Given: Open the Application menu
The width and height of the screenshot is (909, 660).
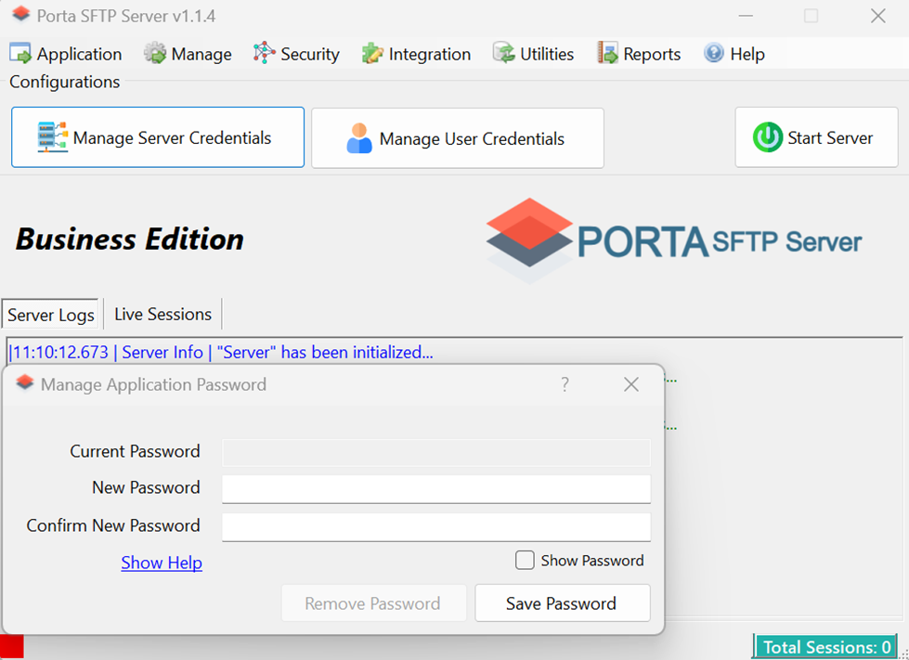Looking at the screenshot, I should pyautogui.click(x=65, y=53).
